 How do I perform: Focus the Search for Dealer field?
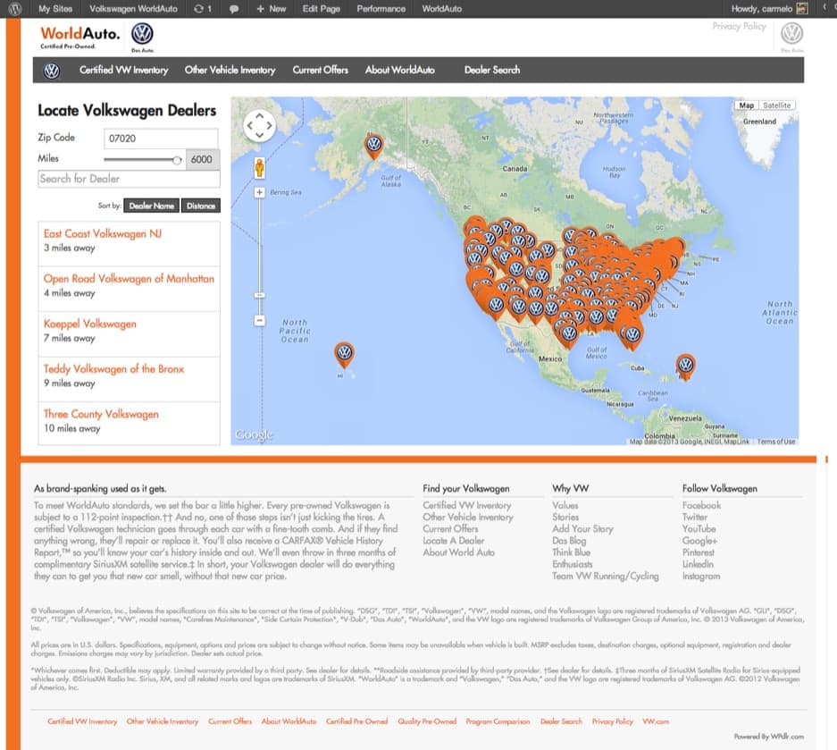pos(130,179)
